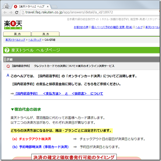Open a new tab with the blank tab button

pos(54,7)
